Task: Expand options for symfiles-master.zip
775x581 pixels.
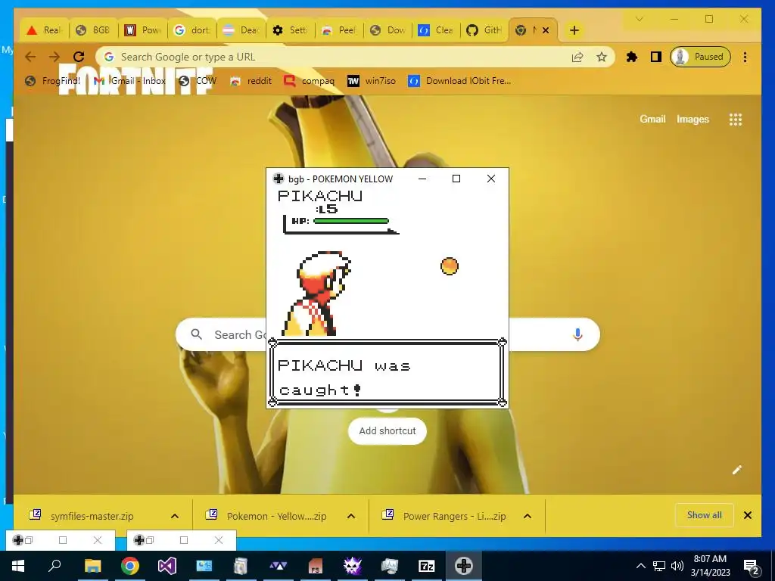Action: (x=175, y=516)
